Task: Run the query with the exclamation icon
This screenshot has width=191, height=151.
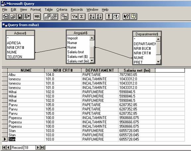Action: (x=109, y=17)
